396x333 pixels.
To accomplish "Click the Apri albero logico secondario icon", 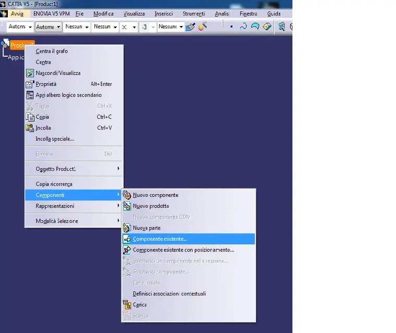I will (x=30, y=95).
